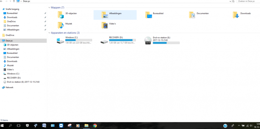Click the Up one level arrow button
The height and width of the screenshot is (129, 260).
coord(14,1)
